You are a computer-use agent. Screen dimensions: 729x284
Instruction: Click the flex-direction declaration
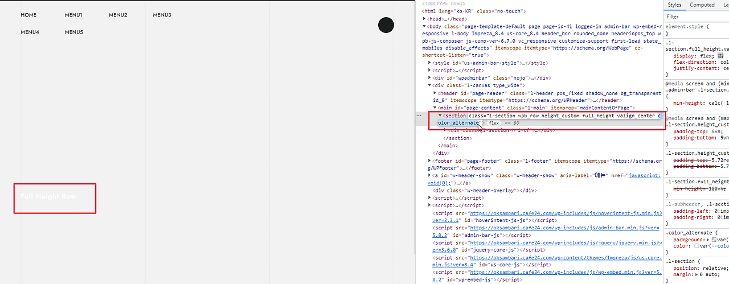(x=701, y=63)
